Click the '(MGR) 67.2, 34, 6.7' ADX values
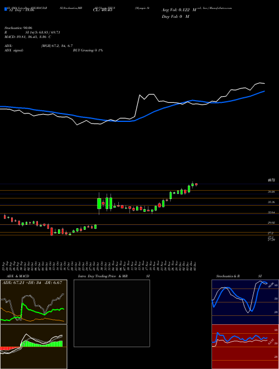This screenshot has width=279, height=369. 56,46
